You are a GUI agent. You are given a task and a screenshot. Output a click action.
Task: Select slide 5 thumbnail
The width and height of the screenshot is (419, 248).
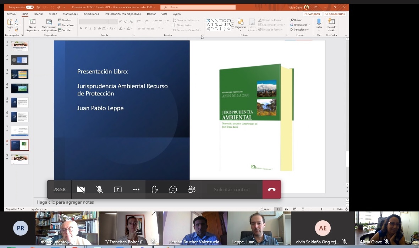point(20,103)
